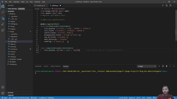The height and width of the screenshot is (99, 177).
Task: Change Python language mode in status bar
Action: [x=149, y=98]
